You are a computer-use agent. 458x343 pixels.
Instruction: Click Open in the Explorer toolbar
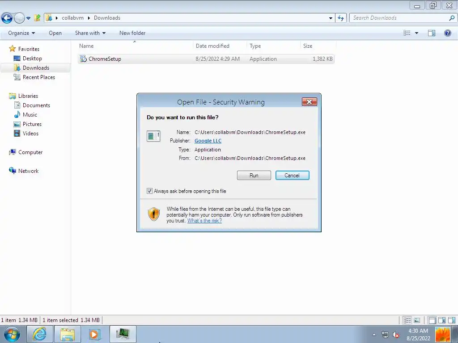[x=55, y=33]
